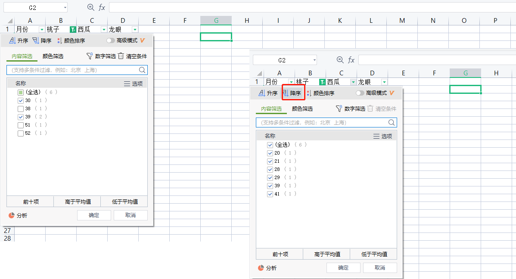Switch to 颜色筛选 tab in front window's panel

pyautogui.click(x=302, y=108)
